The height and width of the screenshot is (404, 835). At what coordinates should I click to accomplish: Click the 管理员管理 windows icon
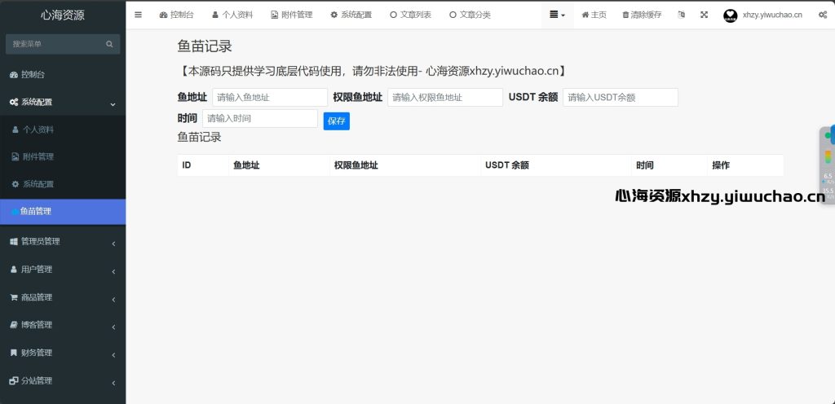(x=14, y=241)
